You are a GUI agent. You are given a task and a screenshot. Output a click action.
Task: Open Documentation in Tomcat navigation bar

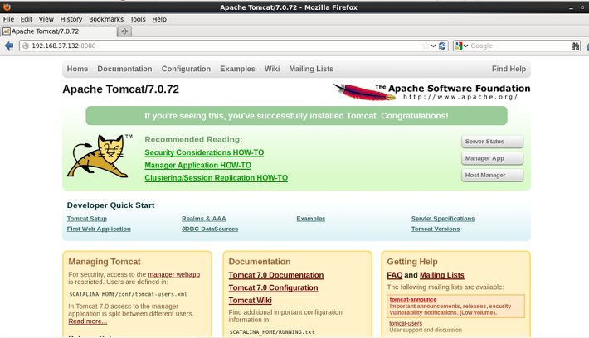pyautogui.click(x=124, y=69)
